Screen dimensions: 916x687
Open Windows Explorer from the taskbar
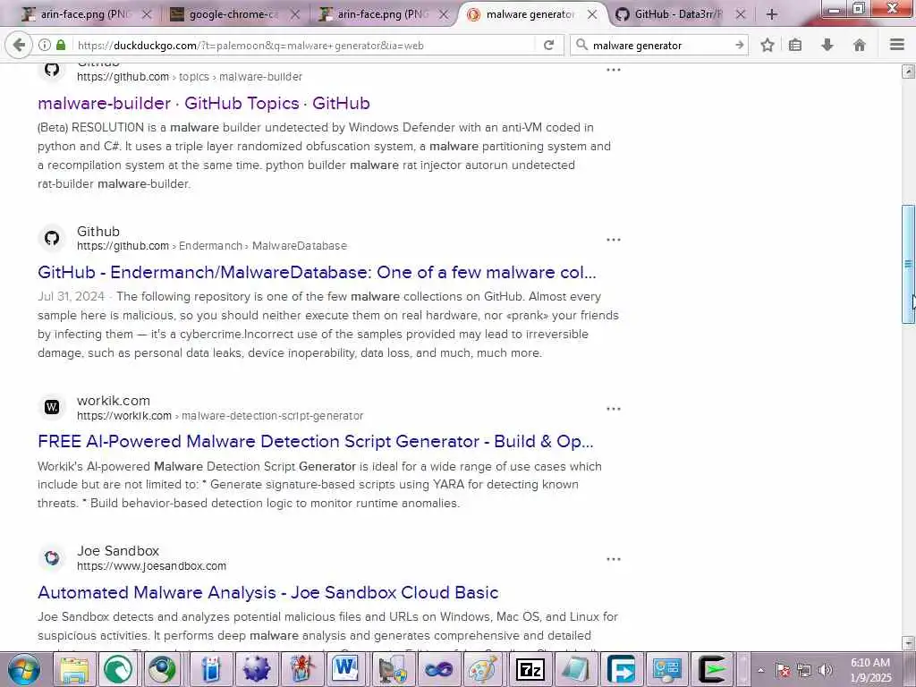[74, 669]
